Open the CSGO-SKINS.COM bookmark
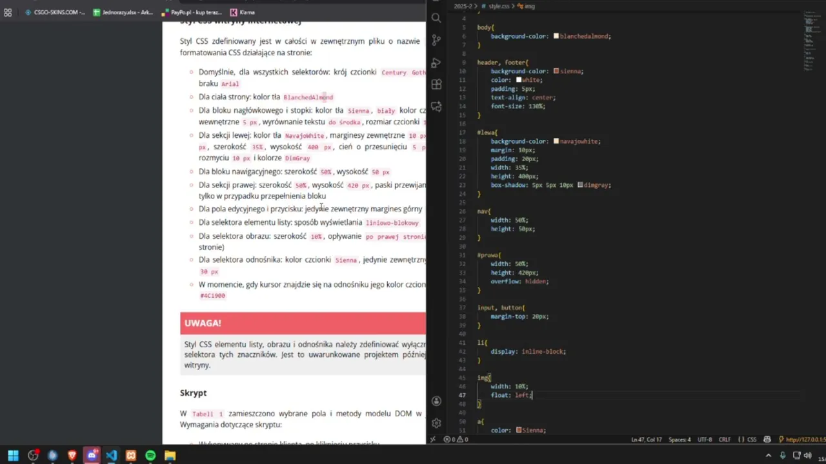 [x=54, y=12]
